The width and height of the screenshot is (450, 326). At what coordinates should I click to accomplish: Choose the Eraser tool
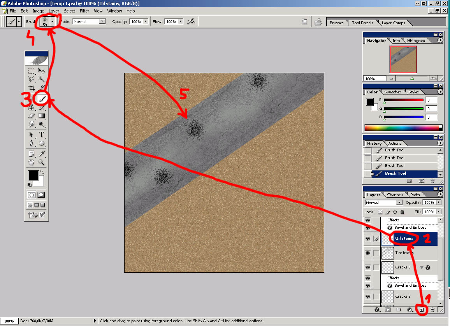pyautogui.click(x=32, y=116)
